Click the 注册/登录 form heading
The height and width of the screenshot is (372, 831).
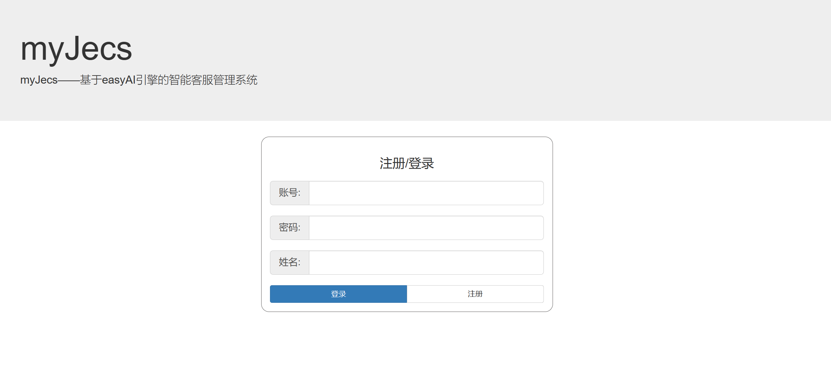[x=407, y=164]
